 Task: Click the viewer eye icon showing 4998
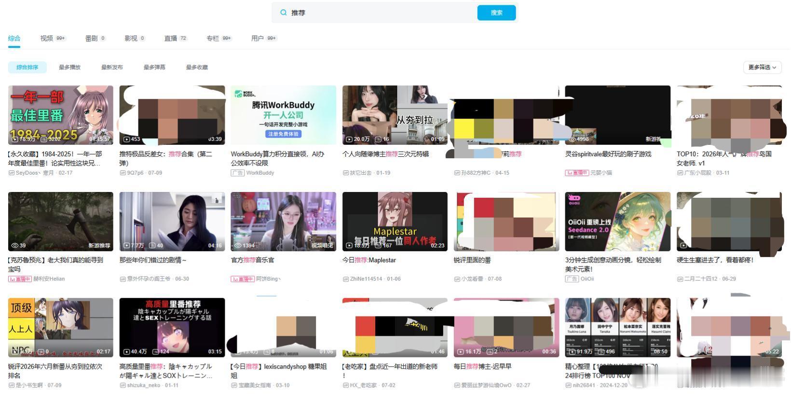[x=572, y=139]
